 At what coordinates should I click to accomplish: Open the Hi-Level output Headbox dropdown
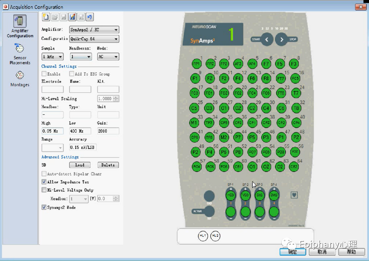pos(79,199)
